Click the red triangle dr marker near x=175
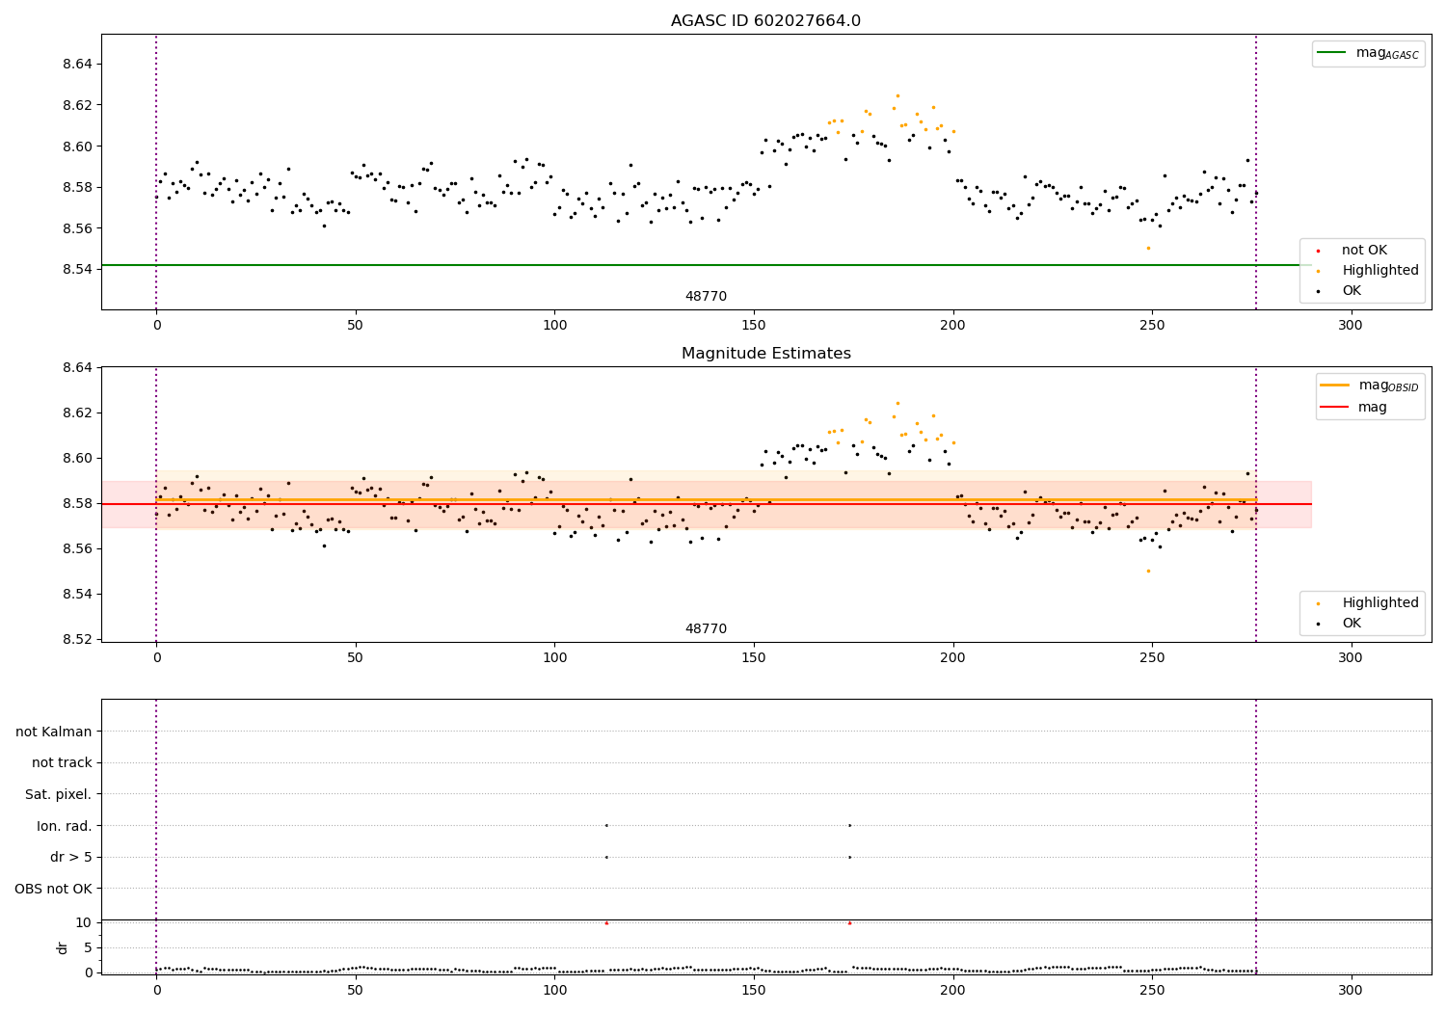Image resolution: width=1446 pixels, height=1012 pixels. pos(849,923)
